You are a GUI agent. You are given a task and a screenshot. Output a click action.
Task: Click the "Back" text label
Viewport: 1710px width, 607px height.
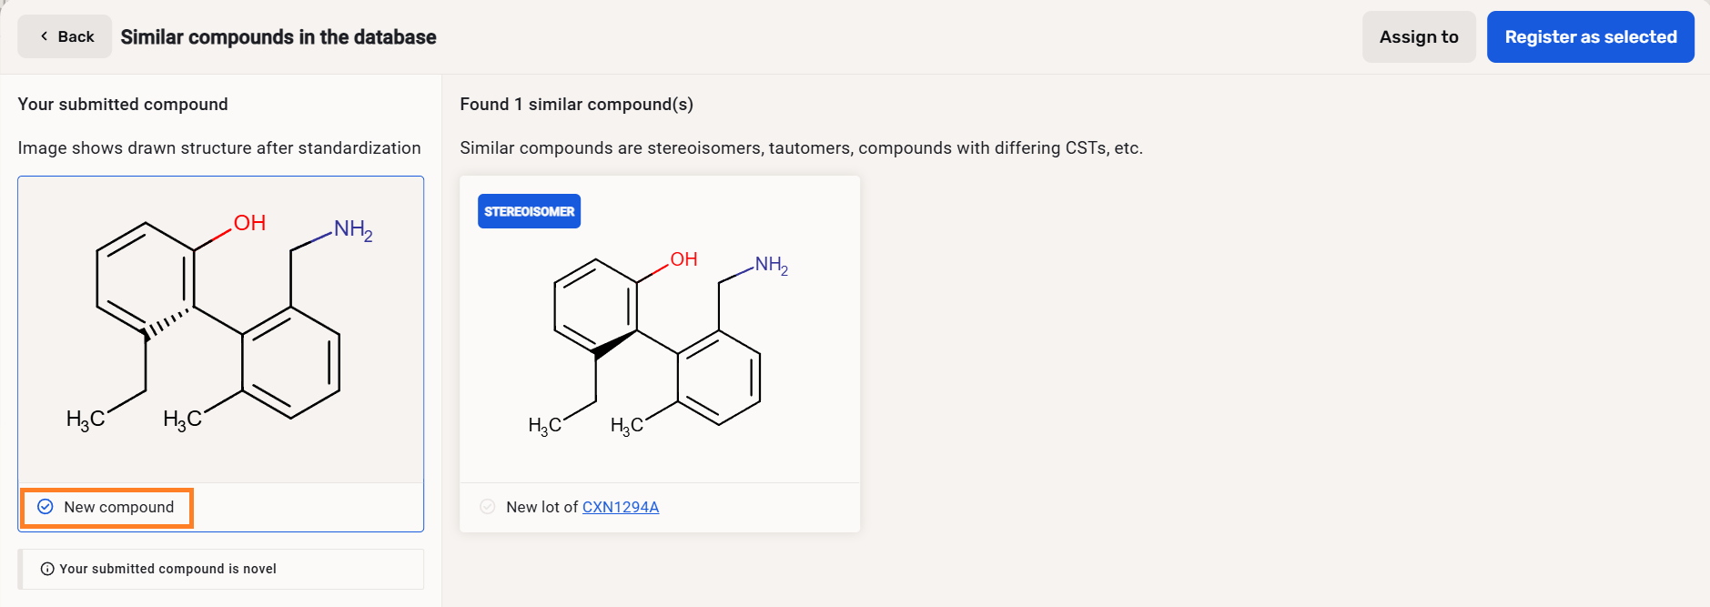click(76, 36)
